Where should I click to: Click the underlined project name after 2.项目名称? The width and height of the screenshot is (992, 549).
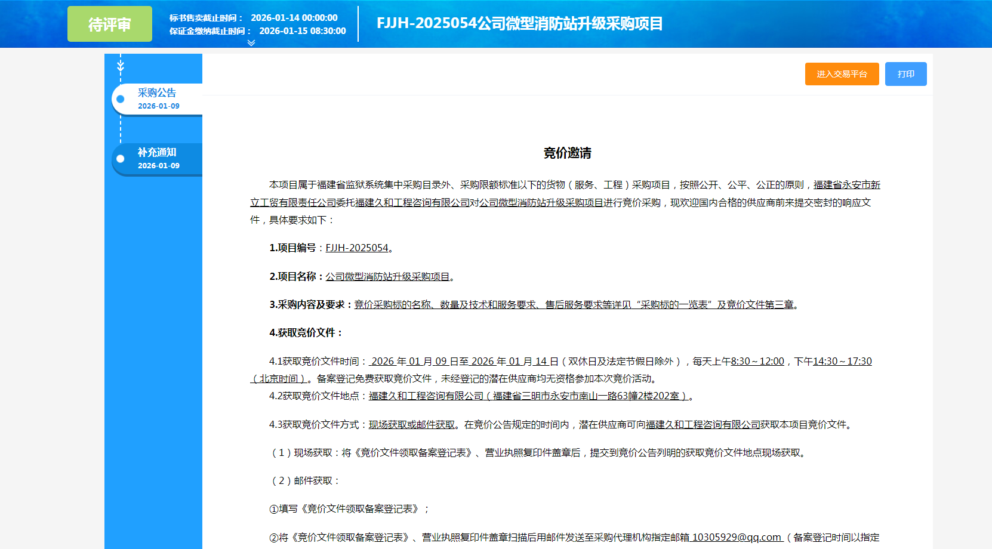coord(387,276)
